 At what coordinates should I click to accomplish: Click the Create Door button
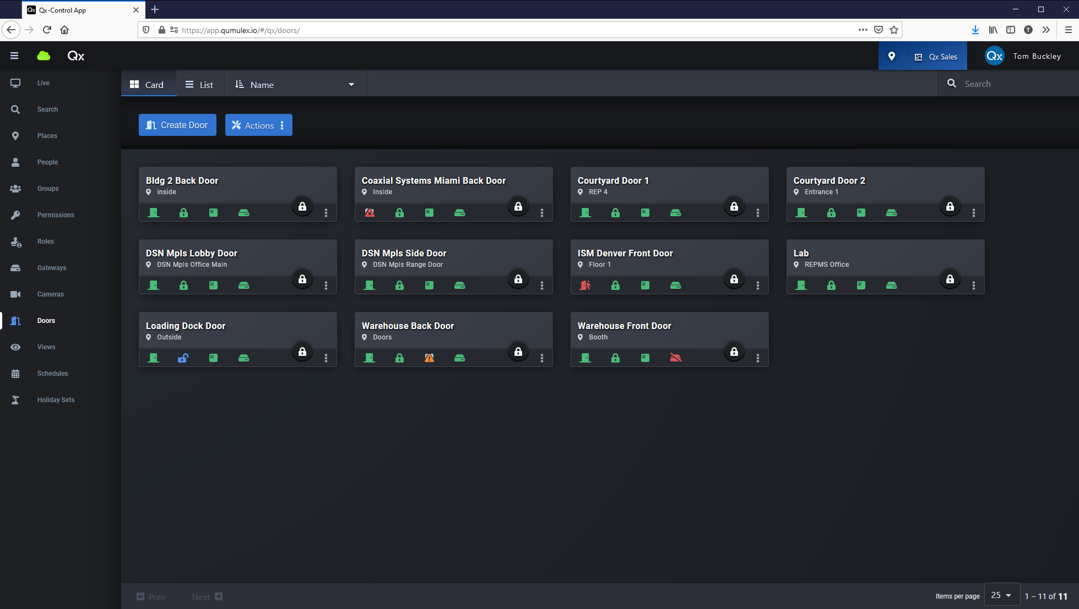pos(177,125)
